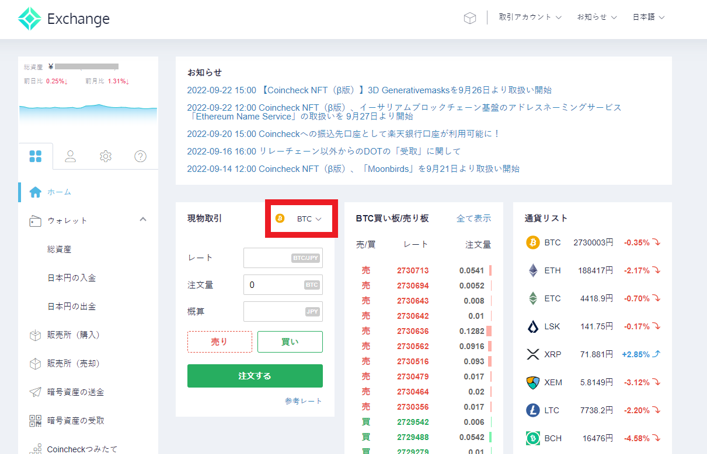Viewport: 707px width, 454px height.
Task: Click the BTC coin icon in 通貨リスト
Action: click(x=533, y=242)
